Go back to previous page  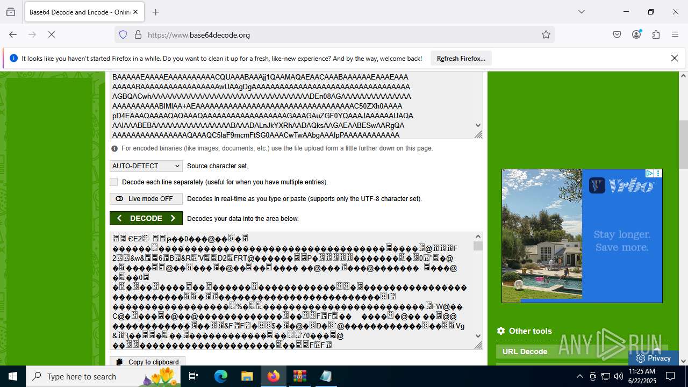coord(13,34)
